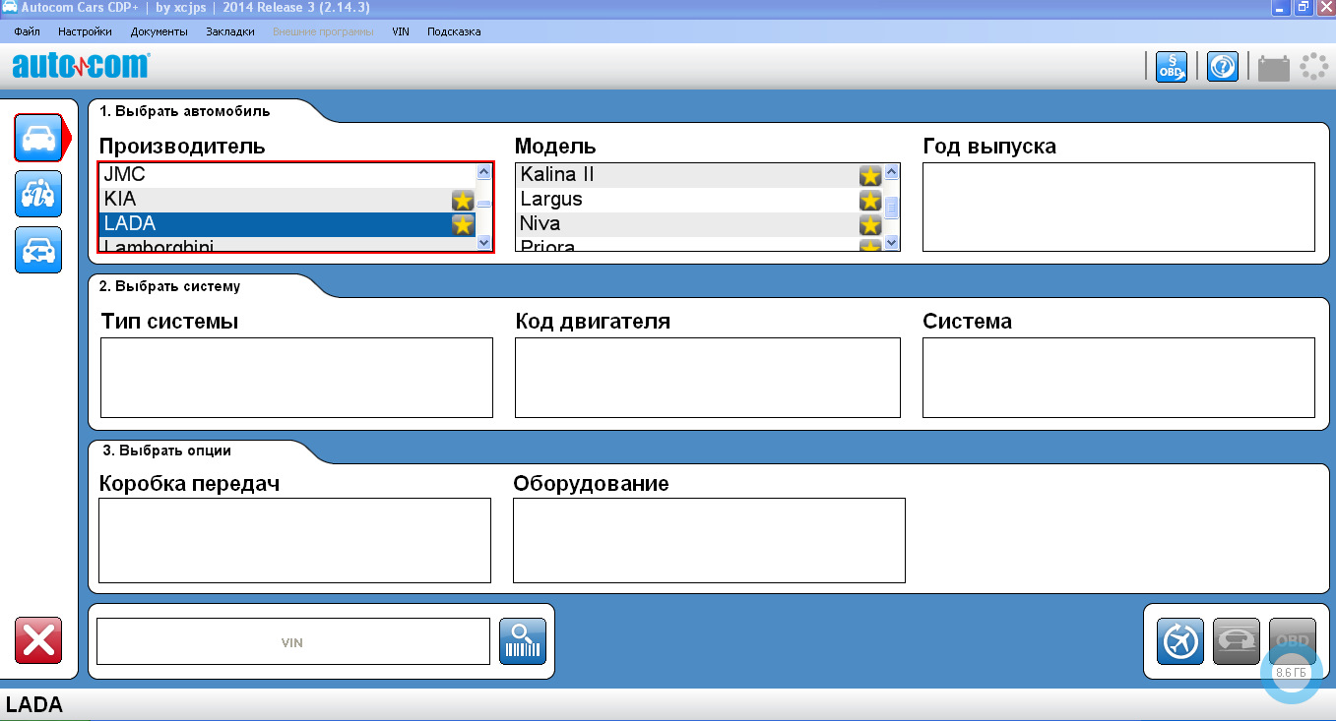Click the Год выпуска list box
The height and width of the screenshot is (721, 1336).
click(x=1118, y=207)
